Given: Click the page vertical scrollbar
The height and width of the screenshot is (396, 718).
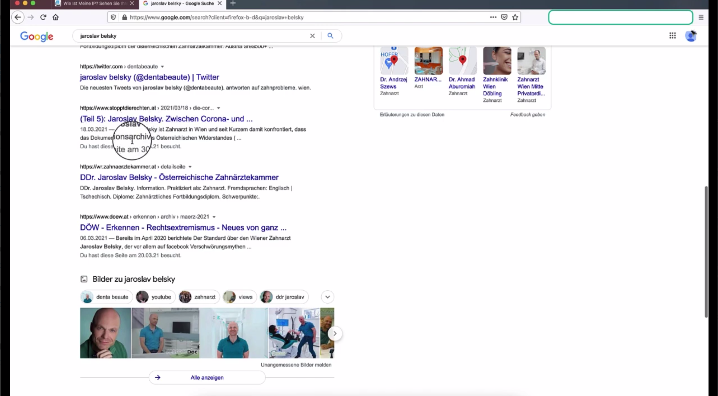Looking at the screenshot, I should [x=706, y=252].
